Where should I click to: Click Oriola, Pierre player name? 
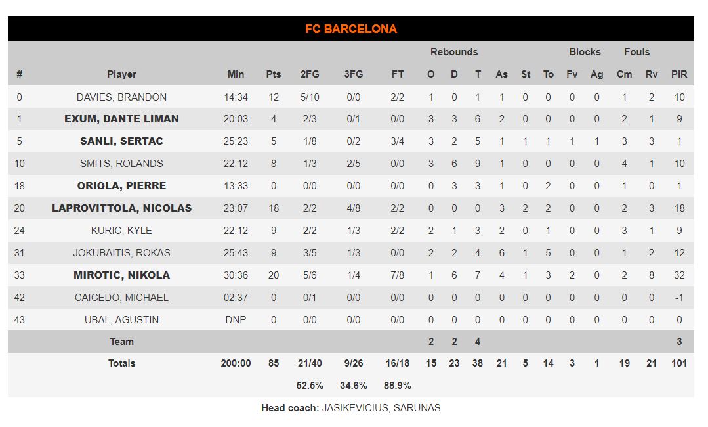pos(121,186)
